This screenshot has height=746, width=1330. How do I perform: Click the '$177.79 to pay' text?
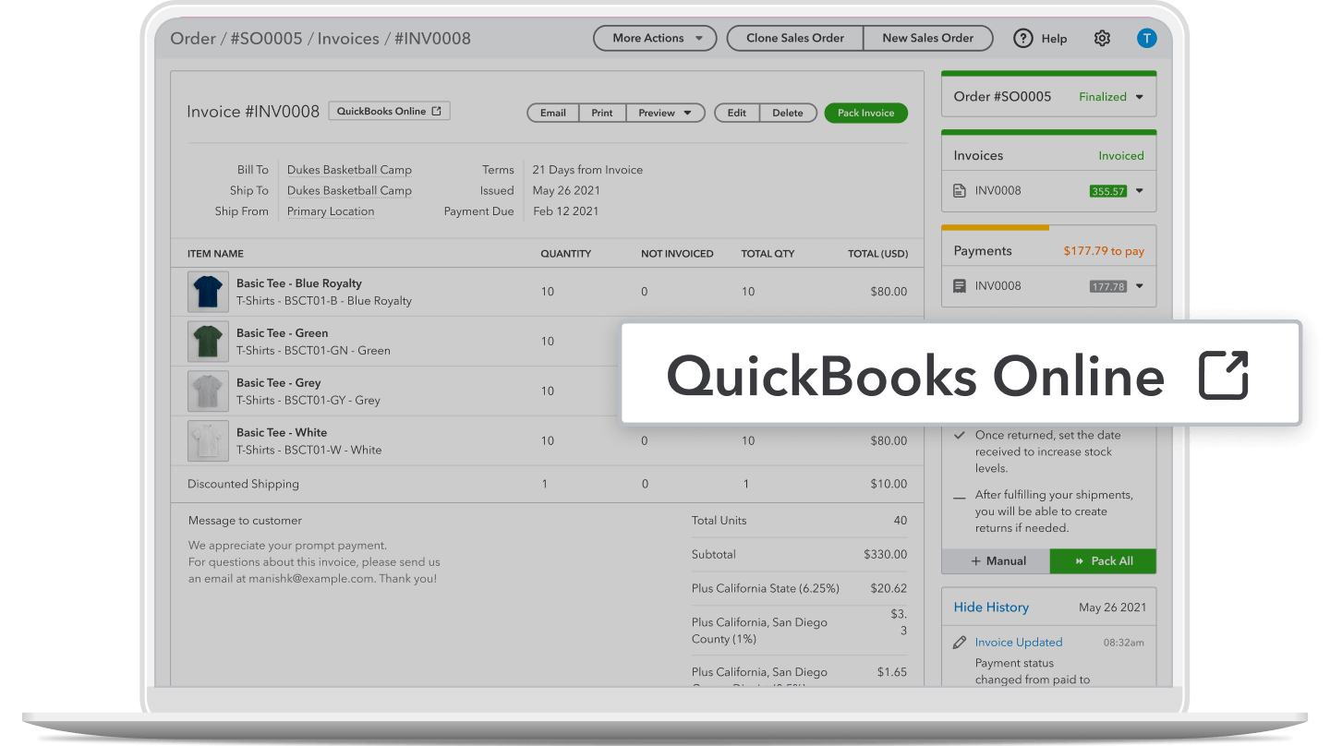coord(1104,251)
